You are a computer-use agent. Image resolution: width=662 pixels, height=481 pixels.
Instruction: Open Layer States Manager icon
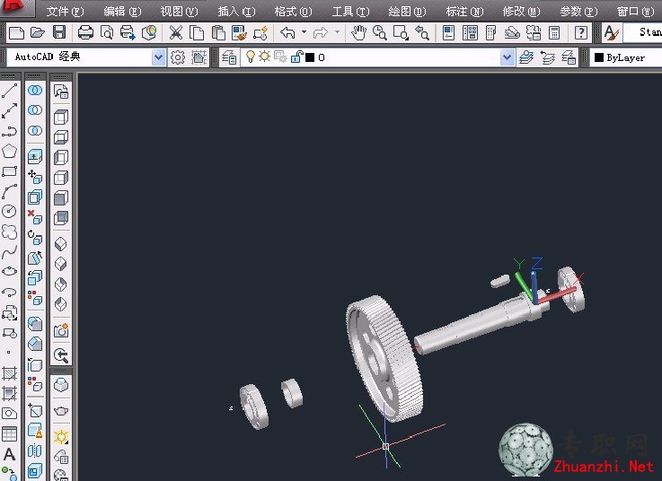[x=569, y=57]
